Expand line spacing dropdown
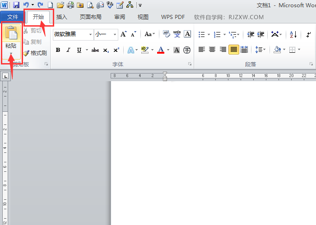Image resolution: width=316 pixels, height=225 pixels. [260, 50]
